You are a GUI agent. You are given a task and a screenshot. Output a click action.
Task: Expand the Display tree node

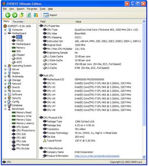[x=5, y=73]
